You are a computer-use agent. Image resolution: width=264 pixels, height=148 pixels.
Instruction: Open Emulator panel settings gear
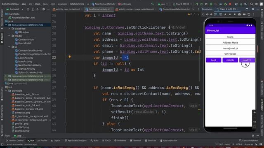(253, 9)
